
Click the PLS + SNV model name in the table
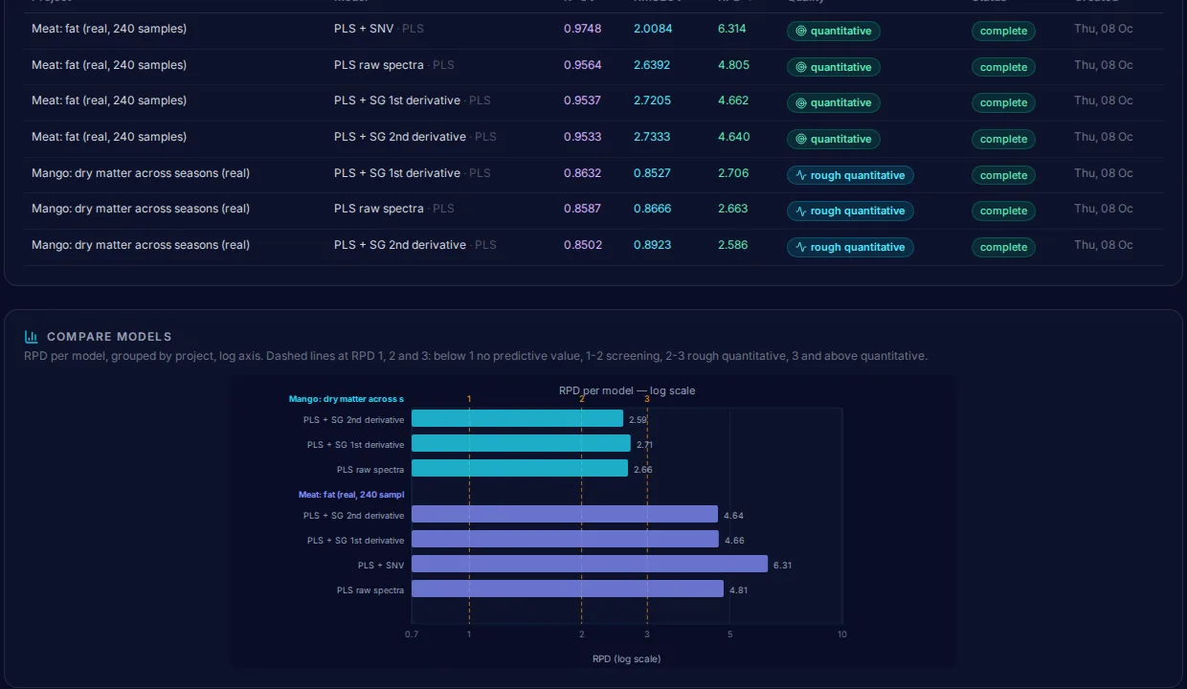click(365, 29)
